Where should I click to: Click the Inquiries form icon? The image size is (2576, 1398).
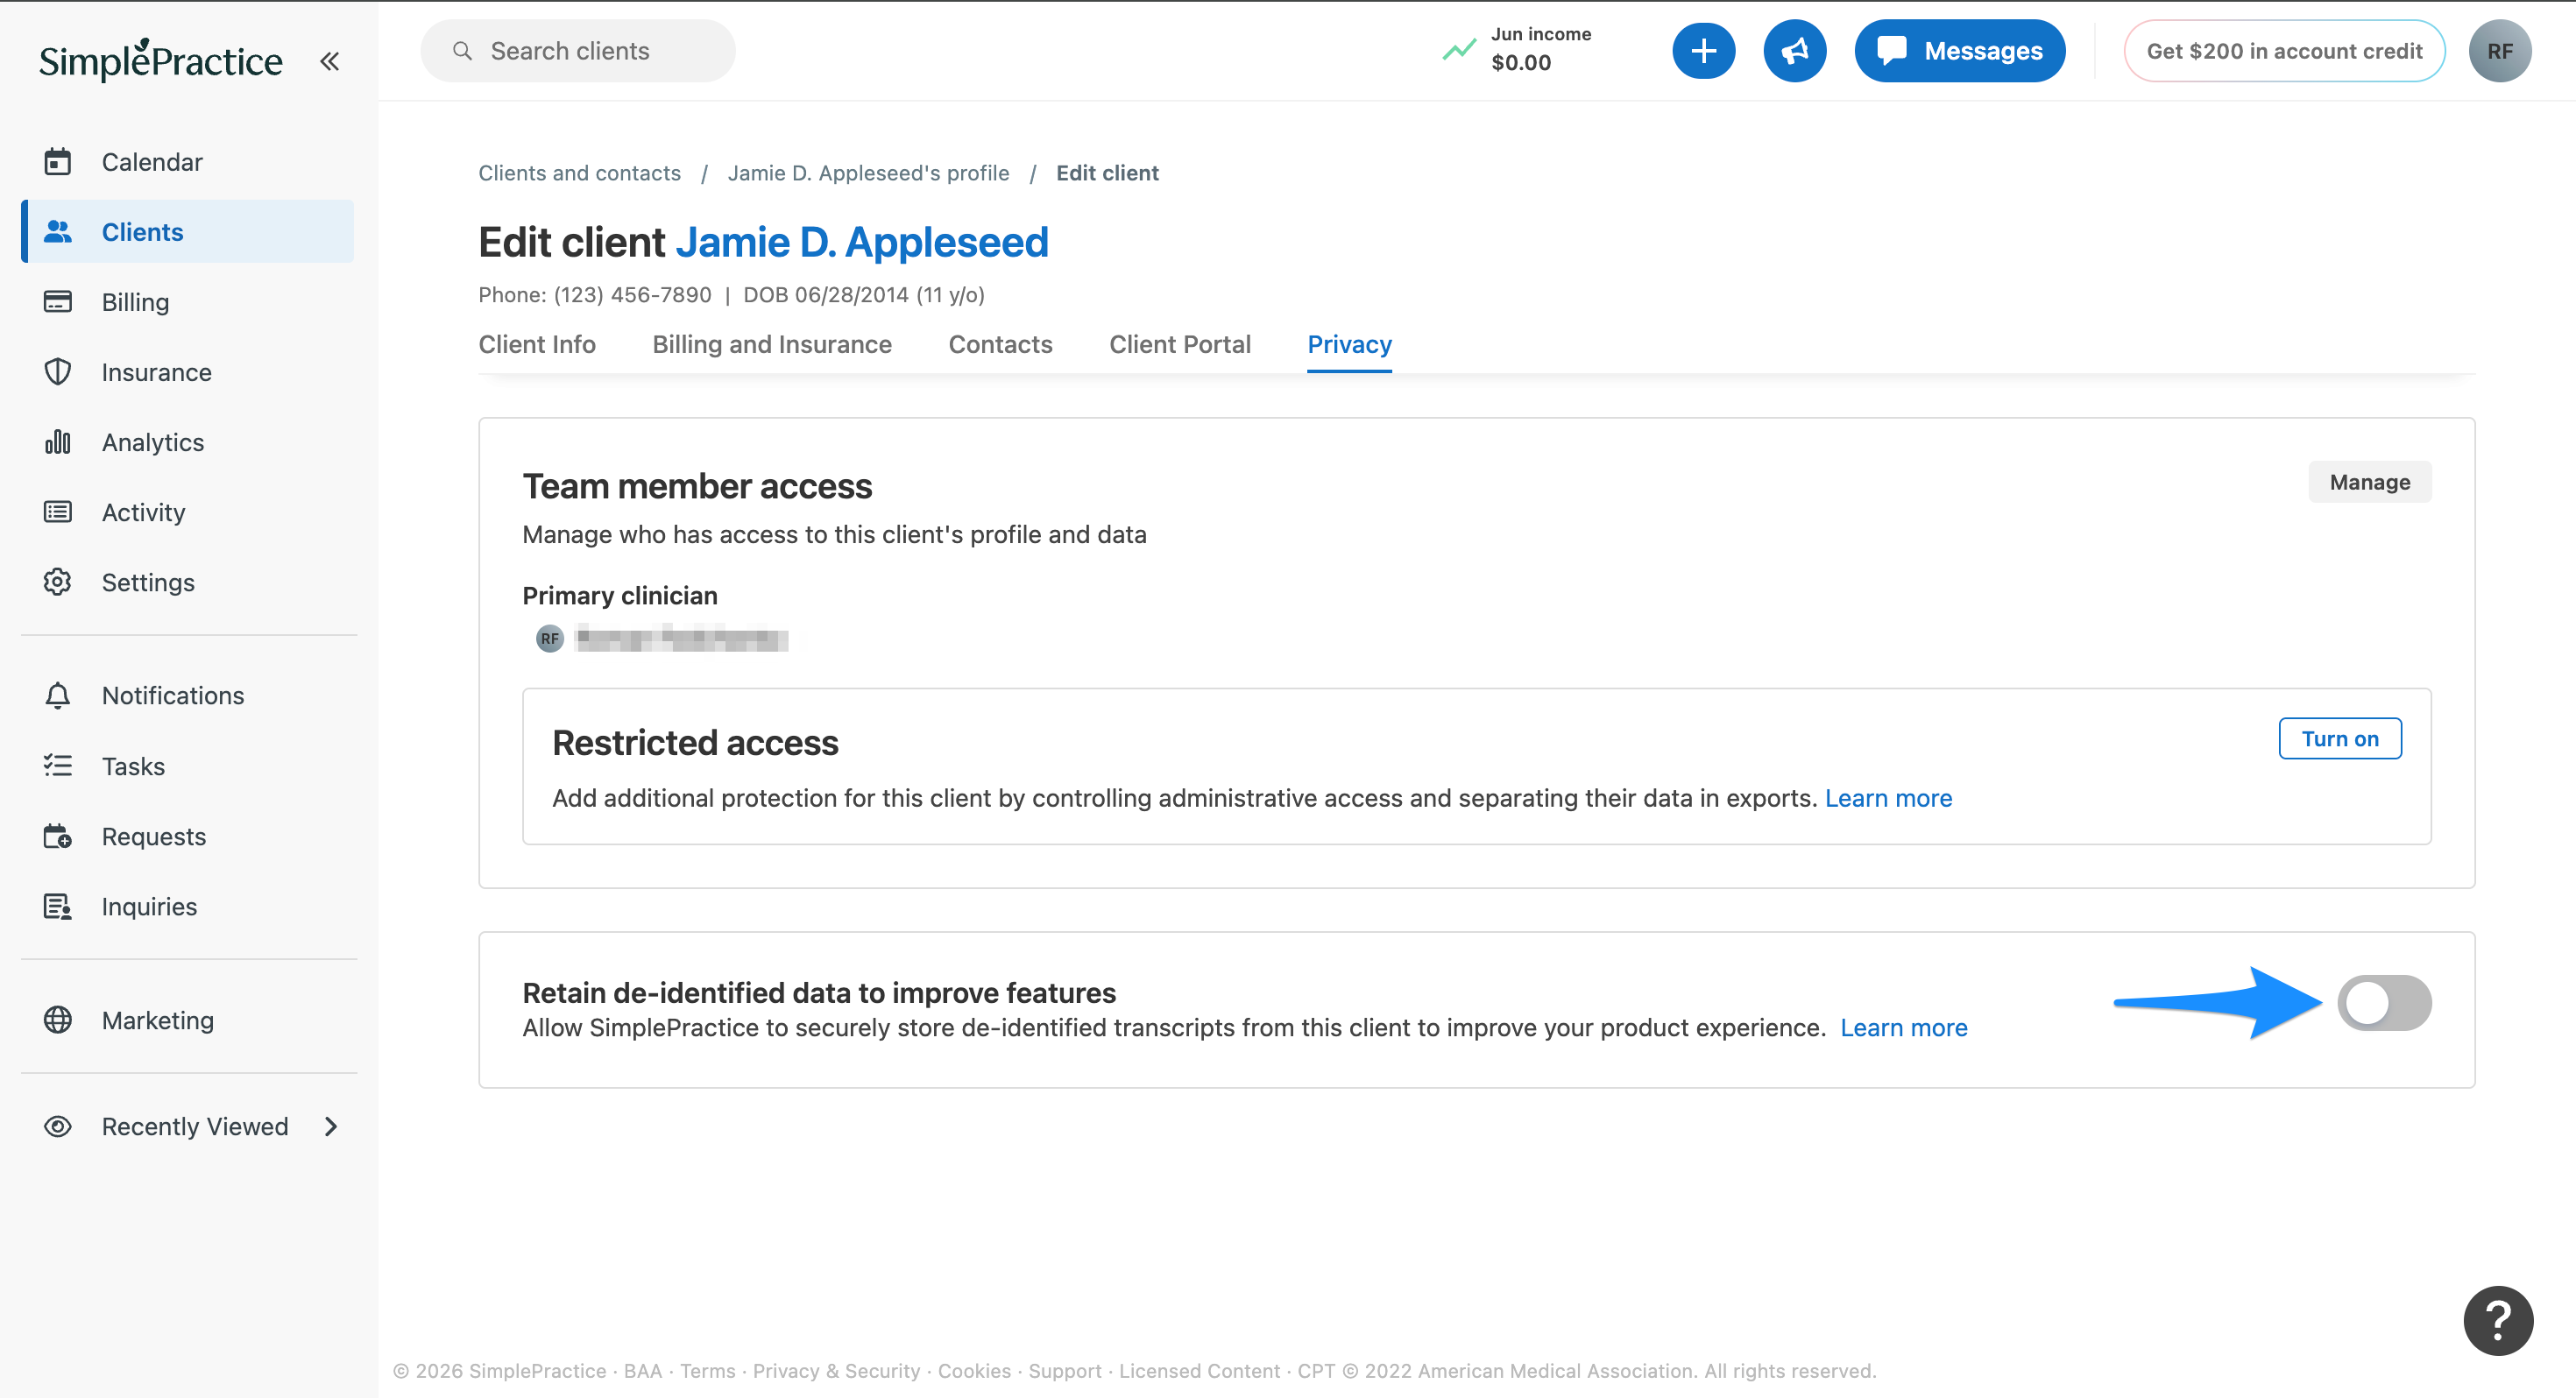click(58, 906)
